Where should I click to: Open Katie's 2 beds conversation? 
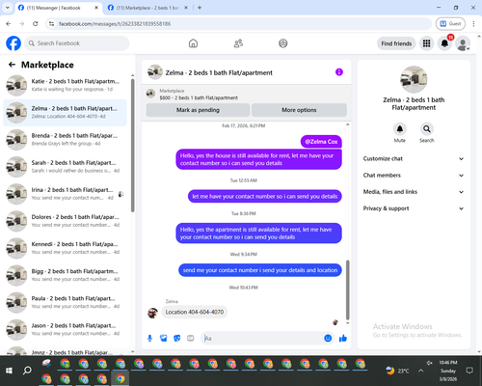[x=65, y=85]
